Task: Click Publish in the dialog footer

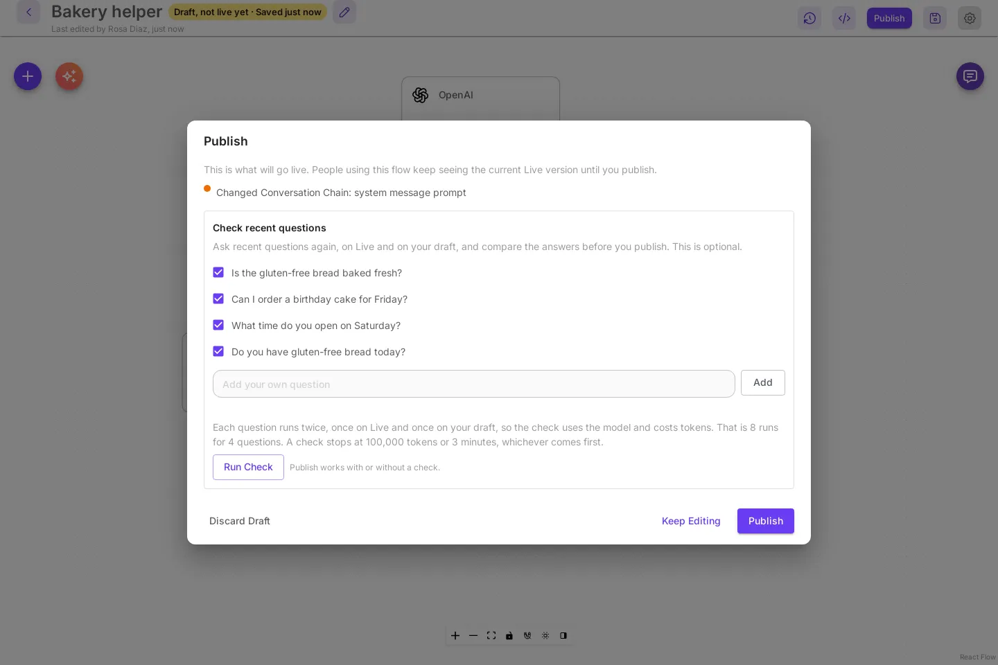Action: click(766, 521)
